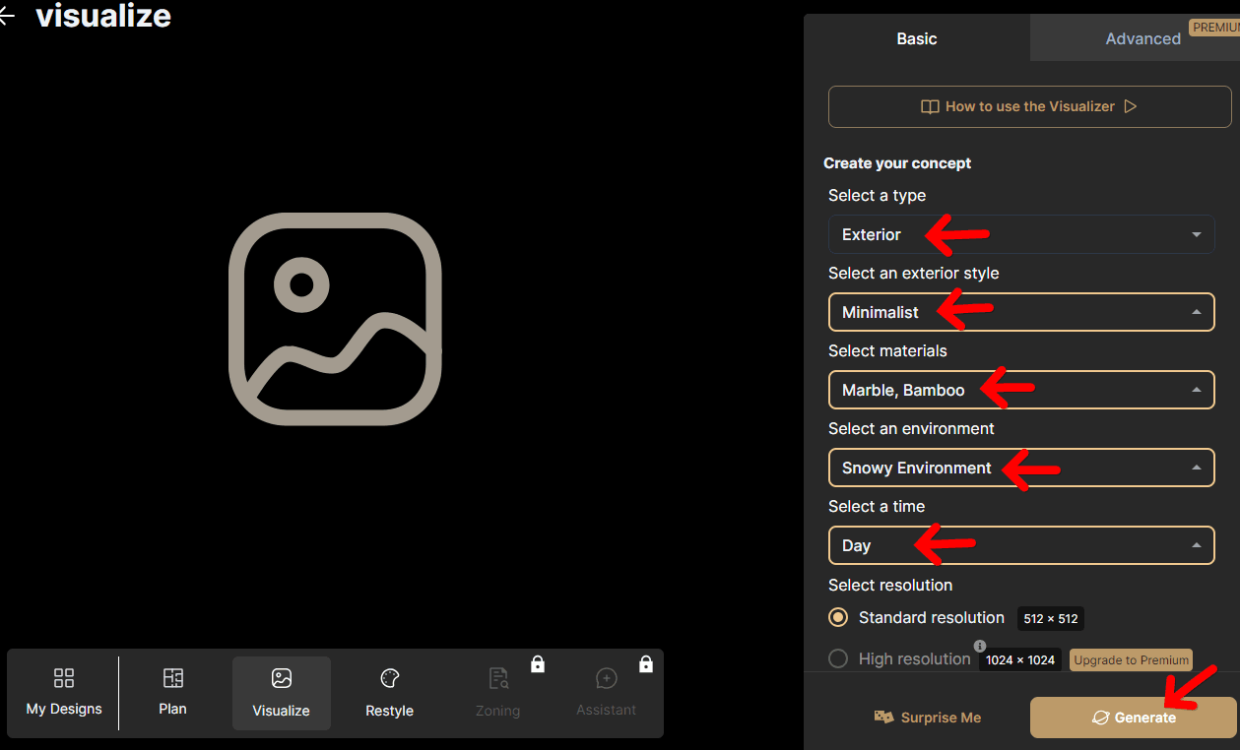The image size is (1240, 750).
Task: Switch to the Advanced premium tab
Action: coord(1142,38)
